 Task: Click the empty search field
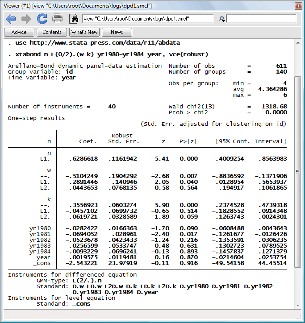pos(261,19)
